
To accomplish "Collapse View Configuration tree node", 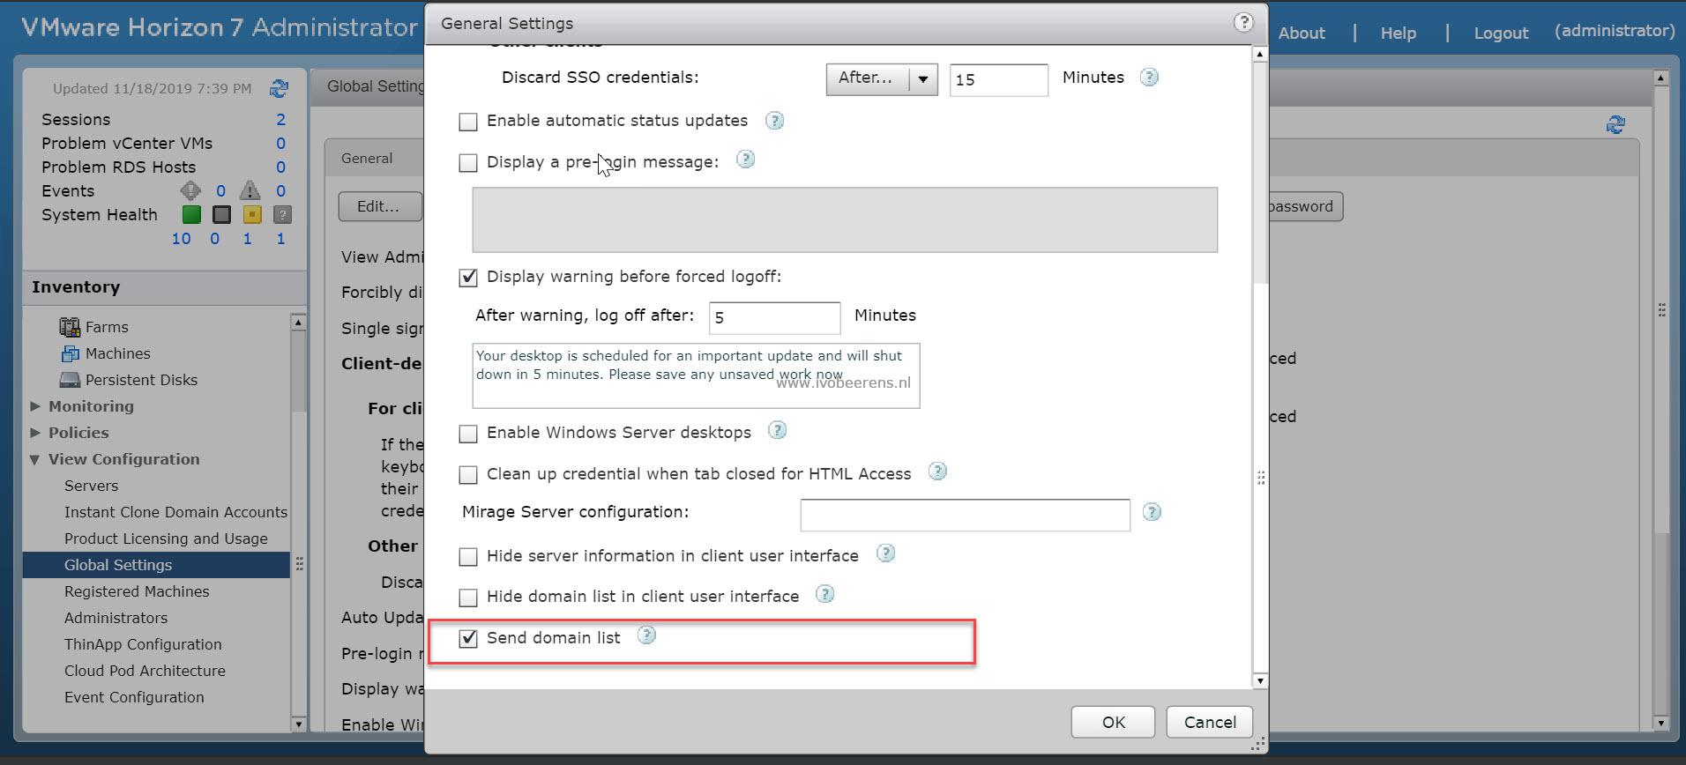I will (34, 459).
